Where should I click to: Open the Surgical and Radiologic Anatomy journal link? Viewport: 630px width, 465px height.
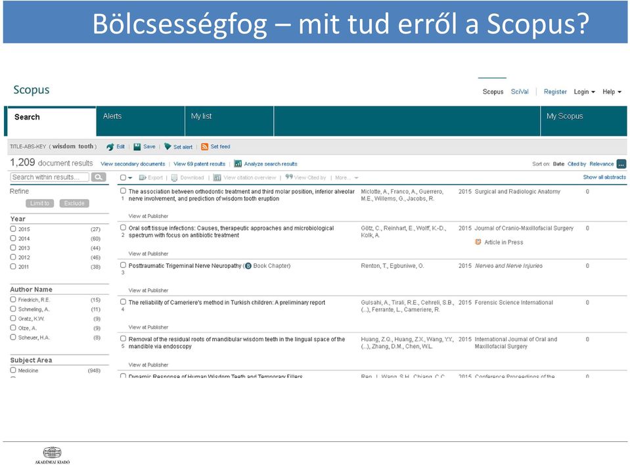click(518, 192)
